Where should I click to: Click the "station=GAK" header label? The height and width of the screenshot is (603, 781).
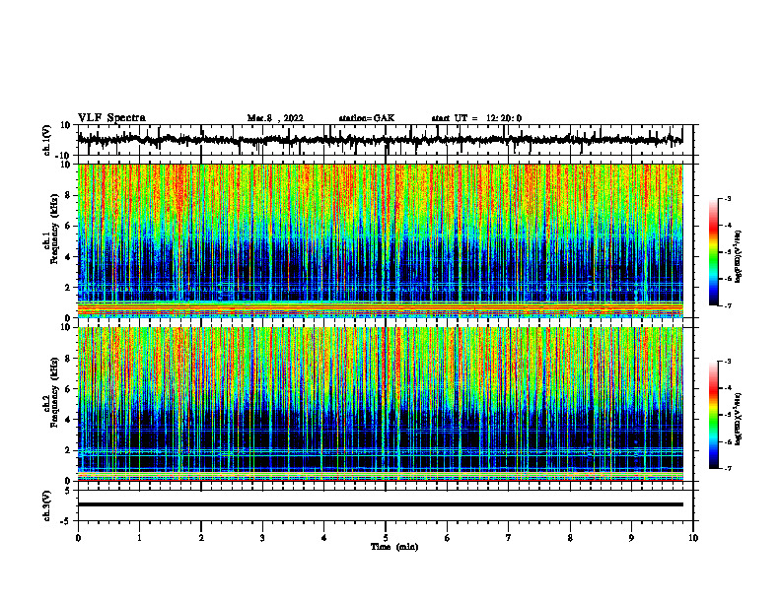click(367, 118)
